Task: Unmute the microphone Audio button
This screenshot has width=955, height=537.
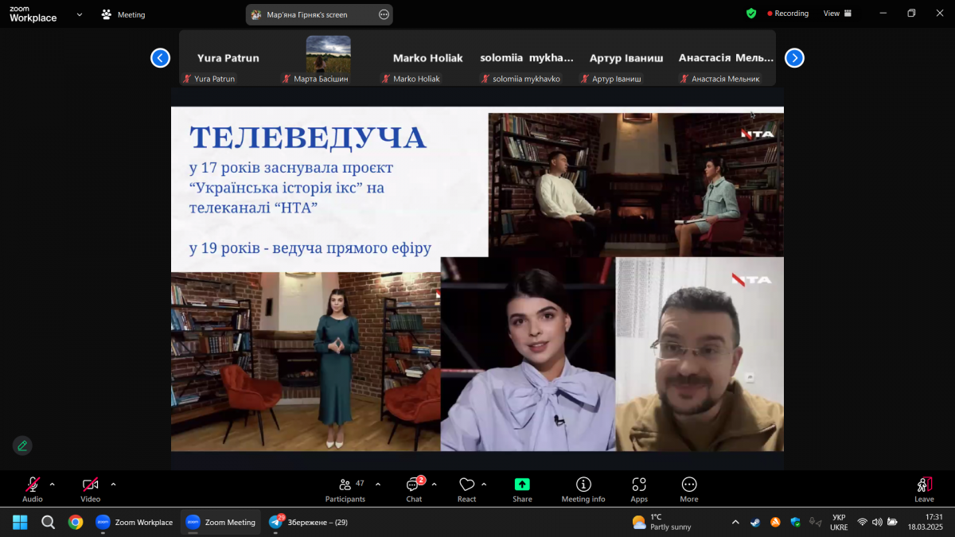Action: [33, 489]
